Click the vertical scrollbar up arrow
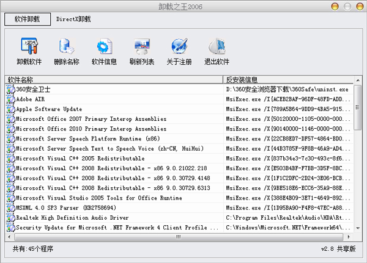Viewport: 367px width, 263px height. click(358, 81)
